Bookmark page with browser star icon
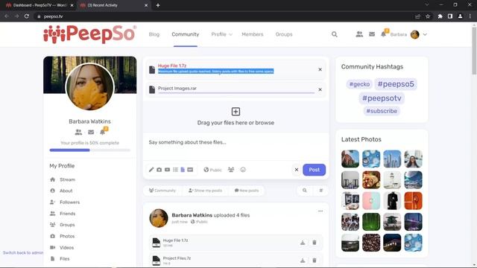The image size is (477, 268). pos(428,16)
